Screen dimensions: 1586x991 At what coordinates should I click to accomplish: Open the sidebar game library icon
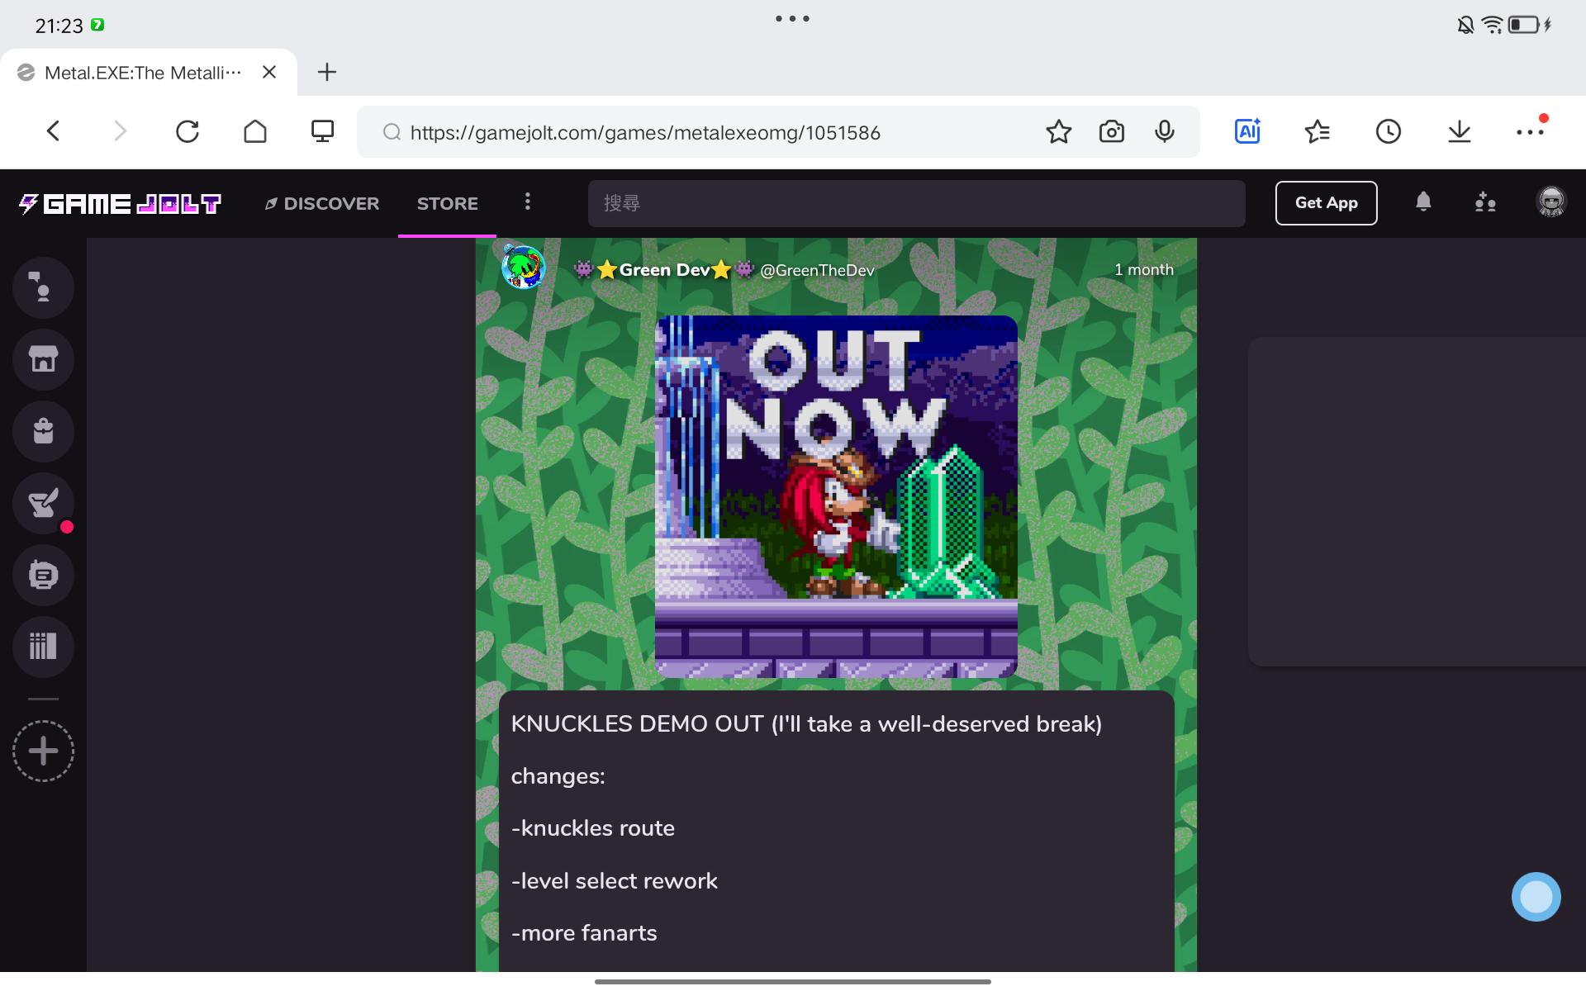pyautogui.click(x=43, y=647)
